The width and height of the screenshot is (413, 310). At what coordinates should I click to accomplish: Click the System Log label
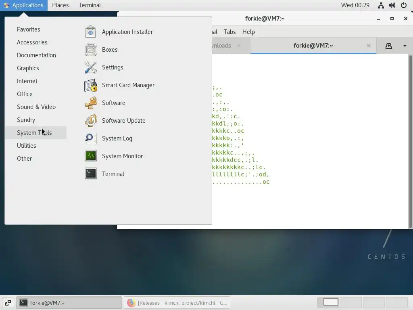pos(117,138)
